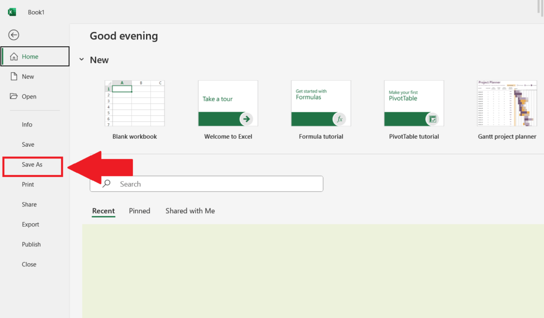Image resolution: width=544 pixels, height=318 pixels.
Task: Click the arrow badge on Welcome to Excel
Action: point(248,120)
